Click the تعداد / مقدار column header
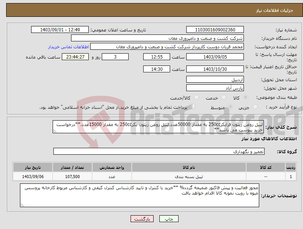 72,167
